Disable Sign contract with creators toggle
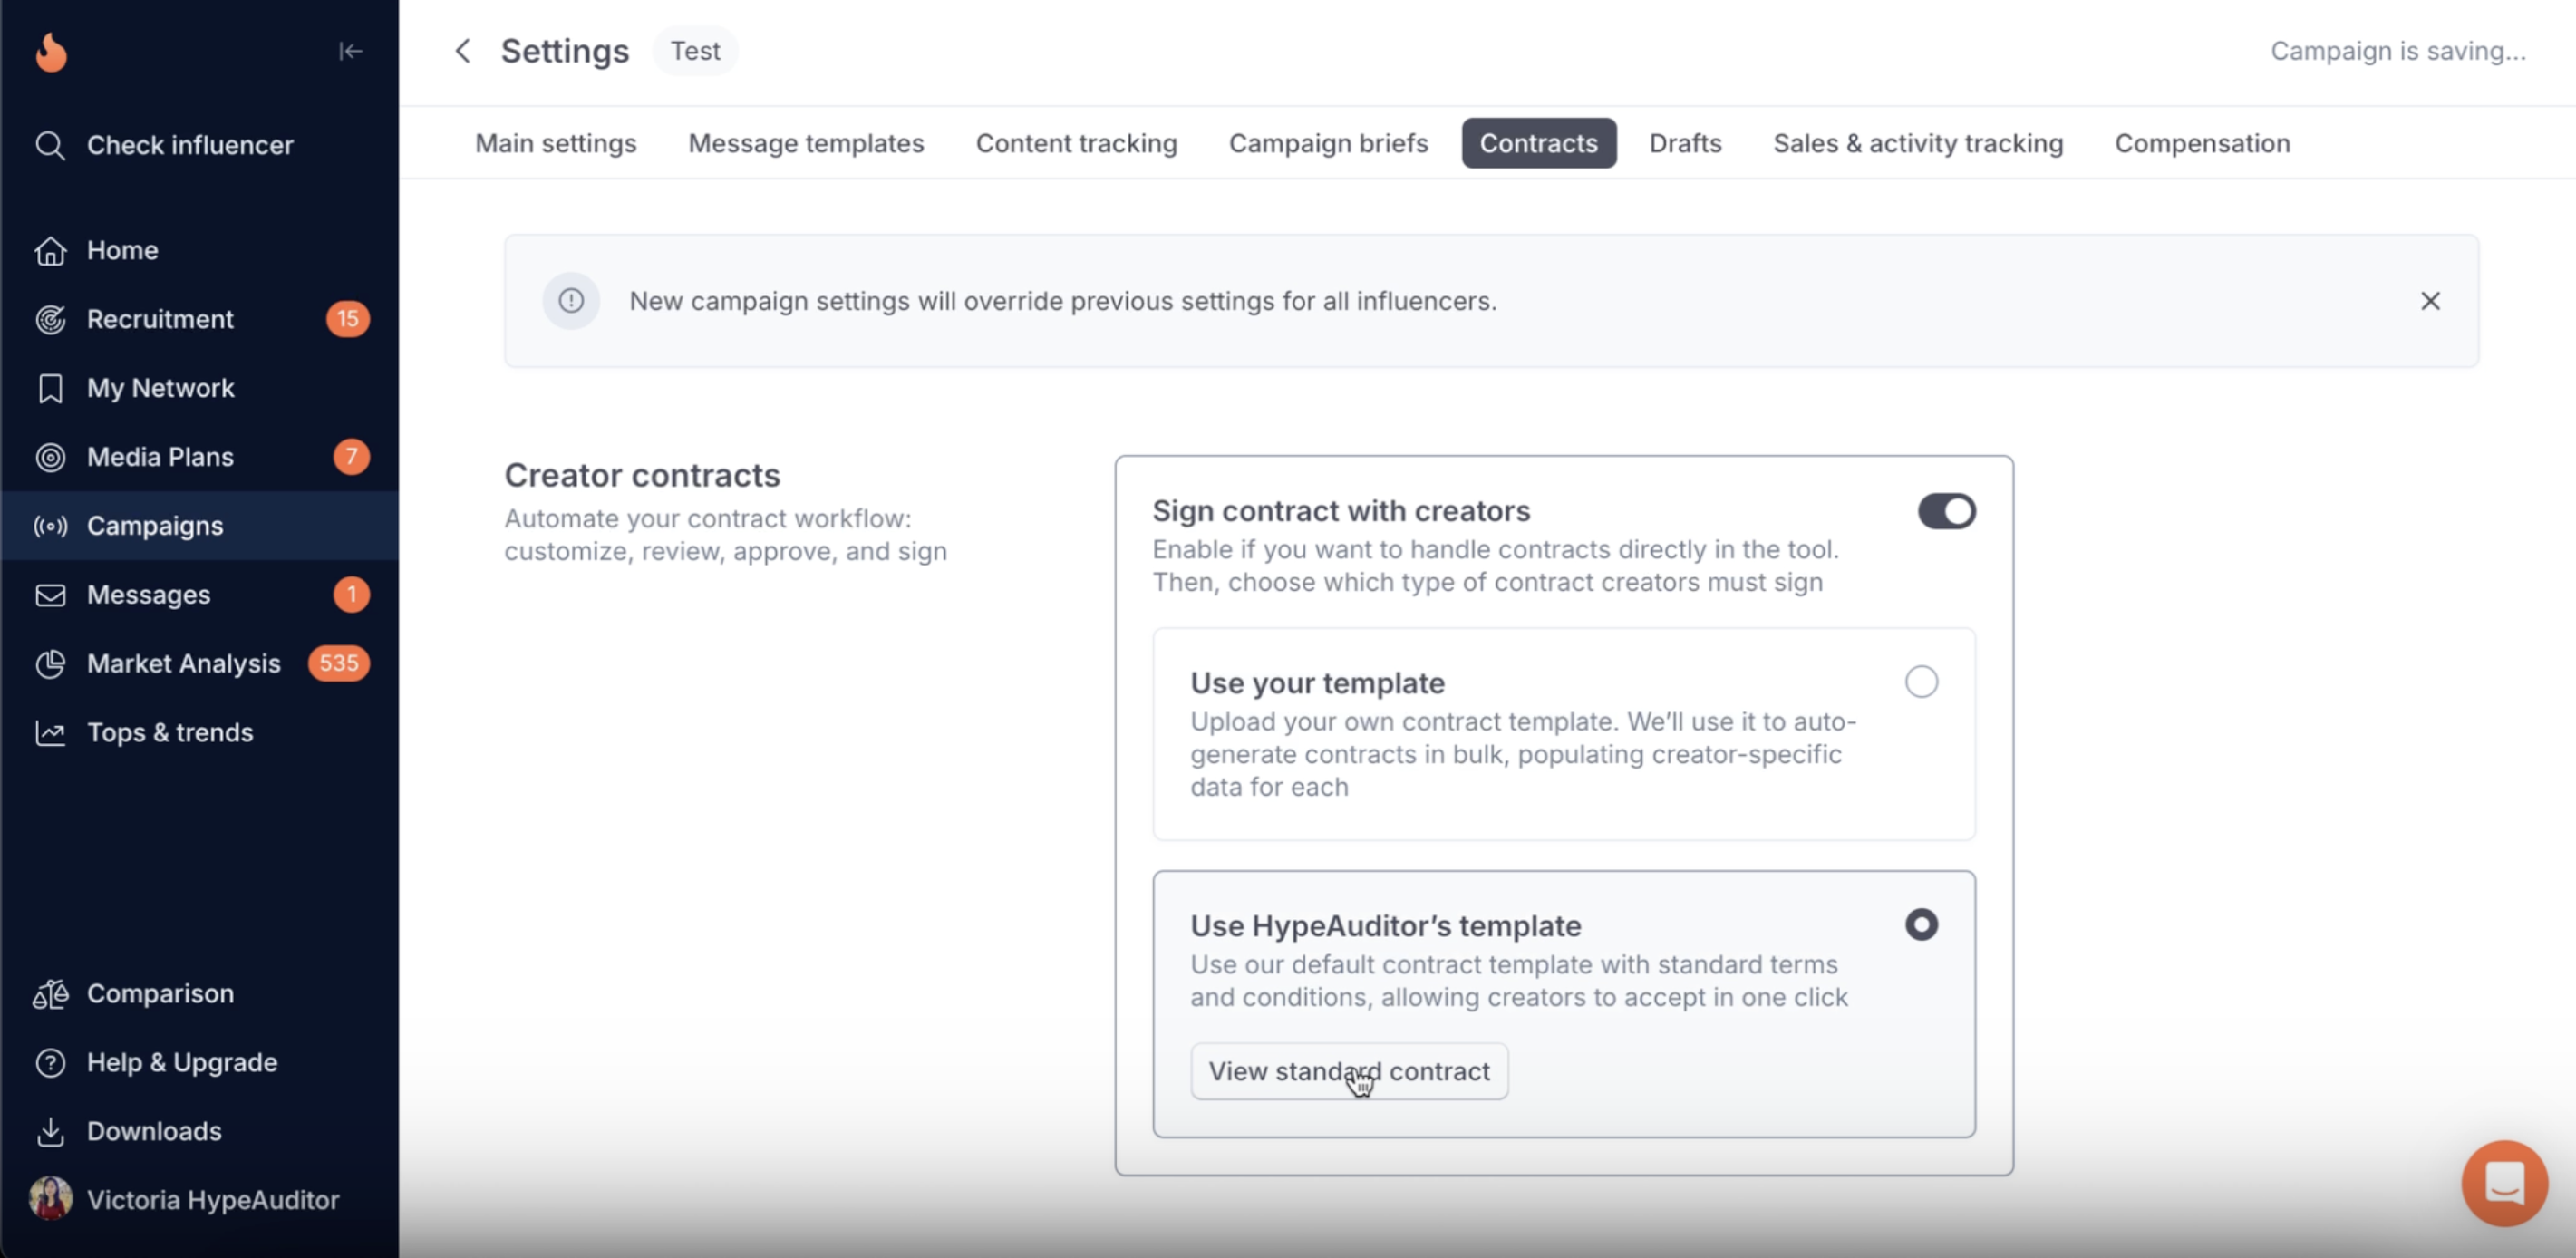Image resolution: width=2576 pixels, height=1258 pixels. 1945,512
